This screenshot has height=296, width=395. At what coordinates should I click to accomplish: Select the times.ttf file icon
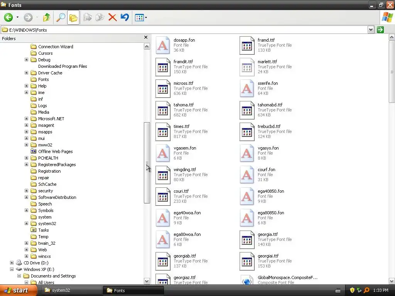[163, 132]
